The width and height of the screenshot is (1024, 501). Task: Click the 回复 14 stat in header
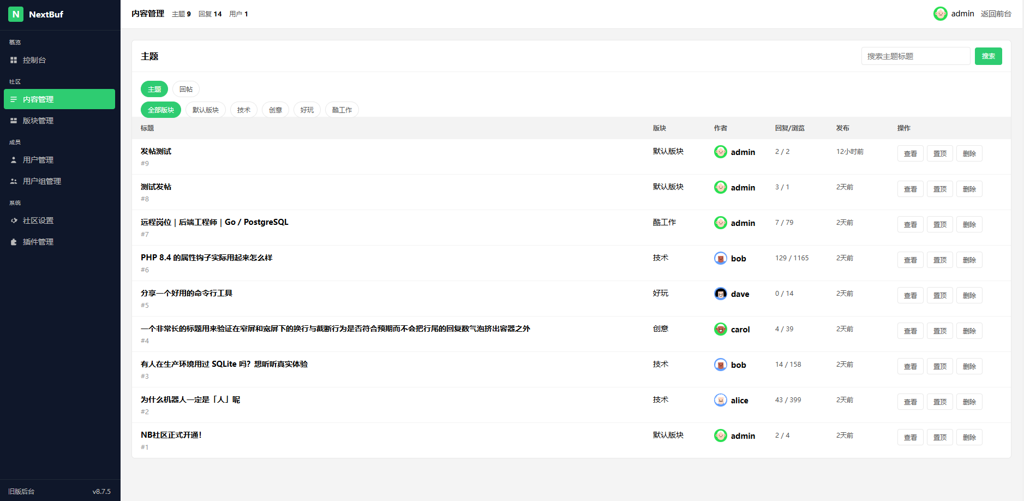click(x=210, y=14)
